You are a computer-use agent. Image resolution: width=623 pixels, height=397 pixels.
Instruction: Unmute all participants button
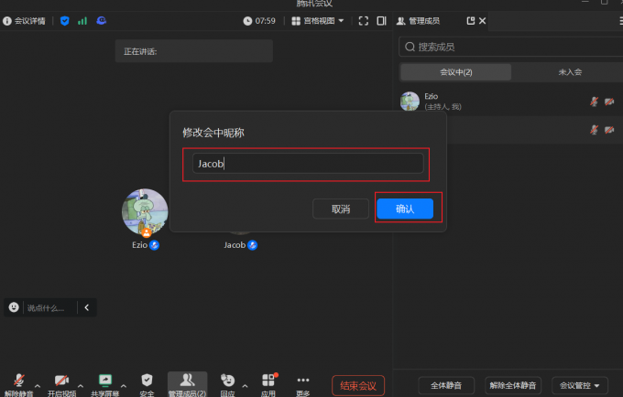pyautogui.click(x=512, y=385)
